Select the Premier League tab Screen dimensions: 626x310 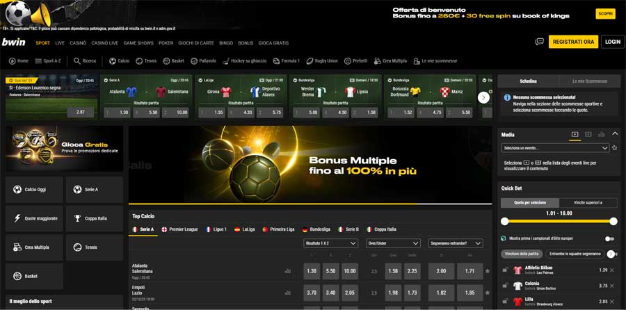(179, 229)
